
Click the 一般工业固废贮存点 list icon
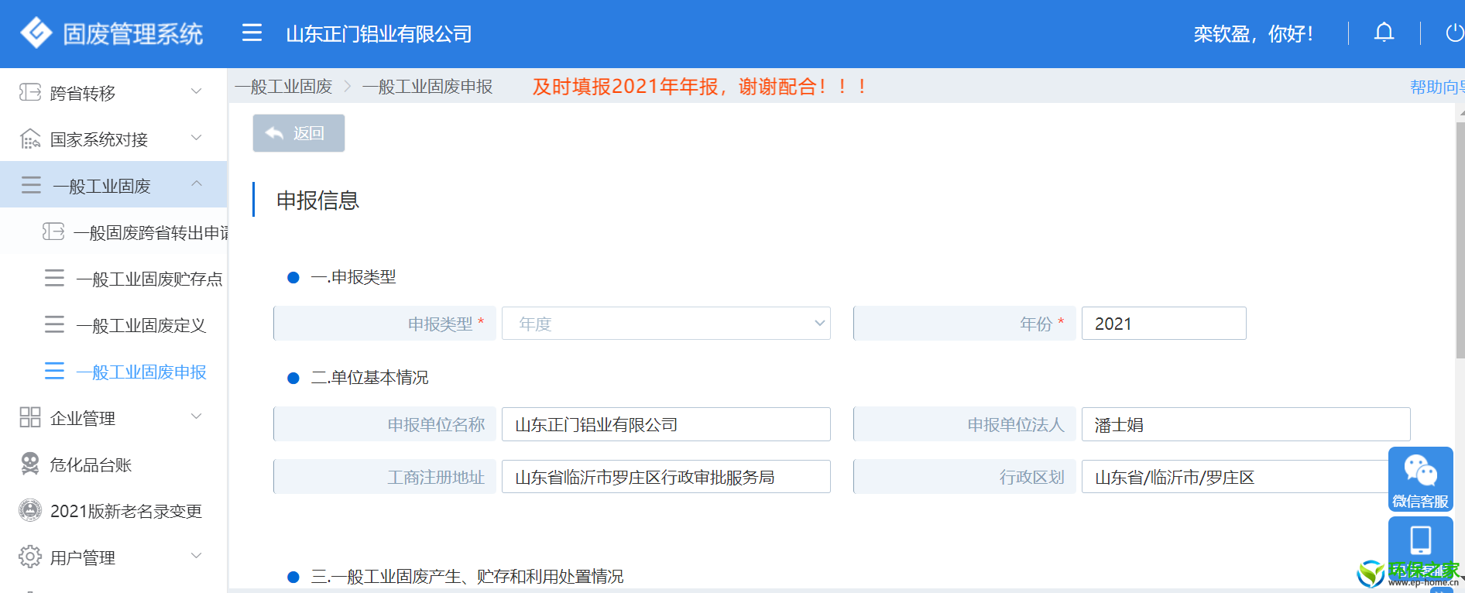[x=54, y=278]
